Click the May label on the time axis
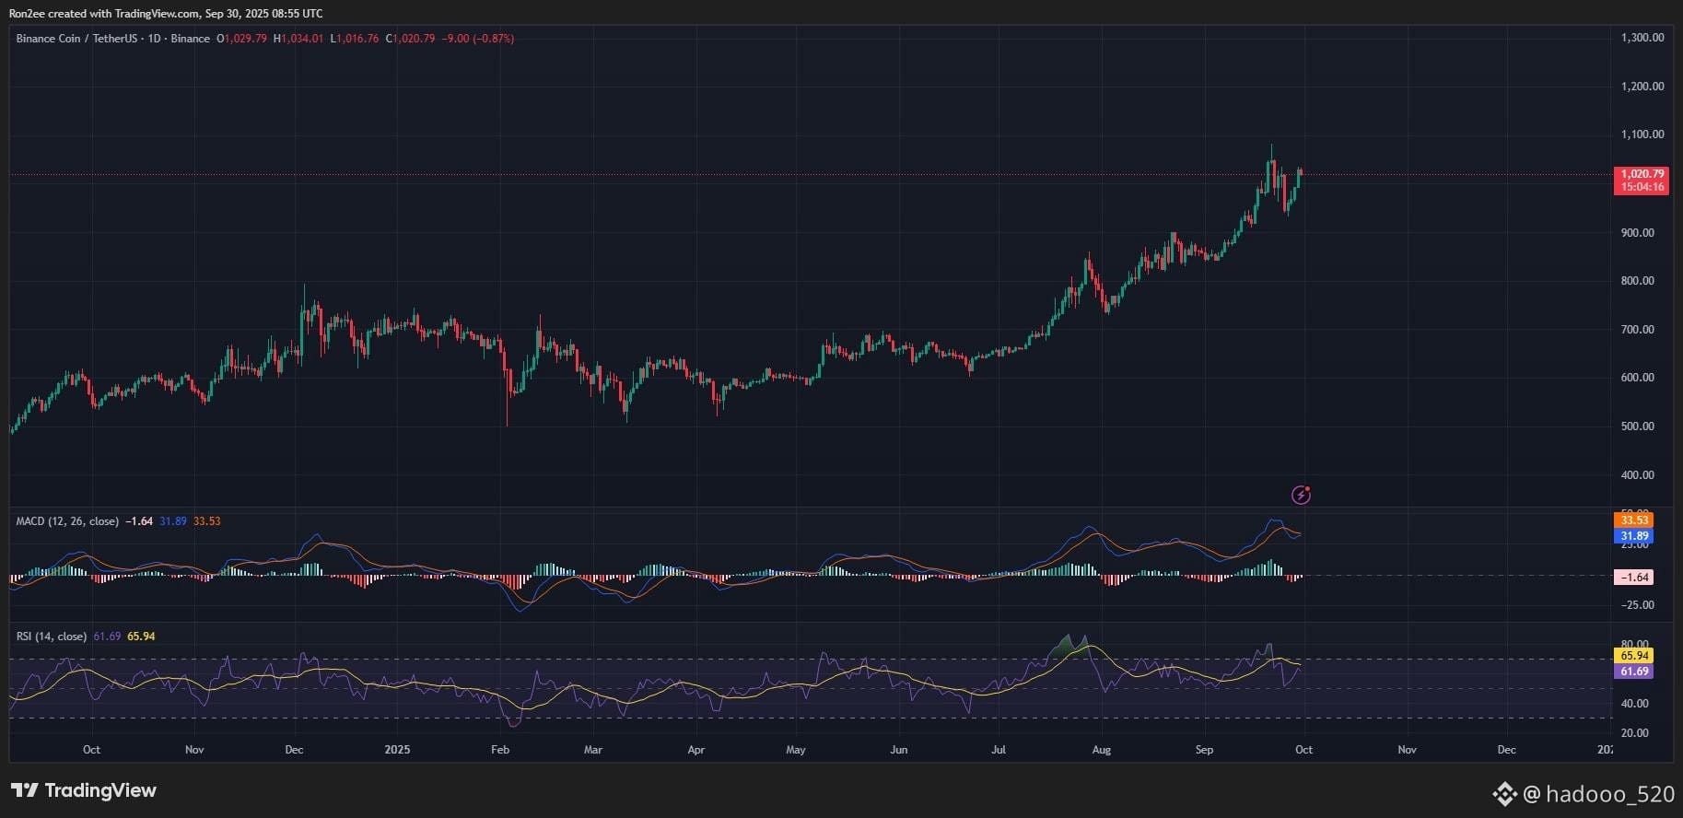Viewport: 1683px width, 818px height. (796, 750)
